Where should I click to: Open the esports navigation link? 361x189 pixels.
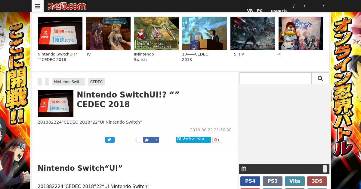(x=279, y=10)
